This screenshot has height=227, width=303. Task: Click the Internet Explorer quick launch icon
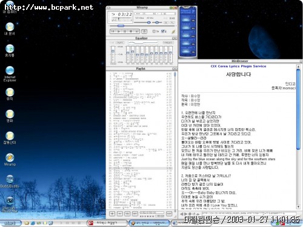pos(33,223)
